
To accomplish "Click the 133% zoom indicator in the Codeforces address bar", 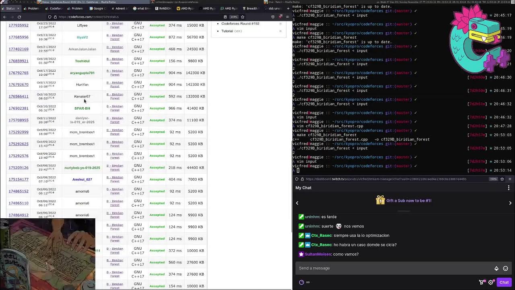I will click(234, 17).
